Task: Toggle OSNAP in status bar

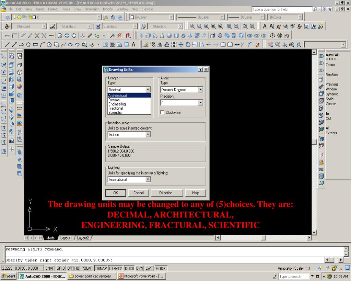Action: (x=101, y=268)
